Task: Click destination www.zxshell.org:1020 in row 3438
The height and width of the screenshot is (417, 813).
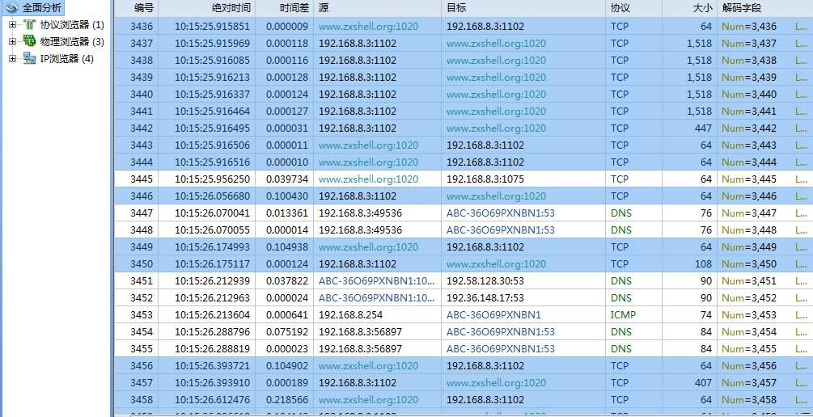Action: (496, 60)
